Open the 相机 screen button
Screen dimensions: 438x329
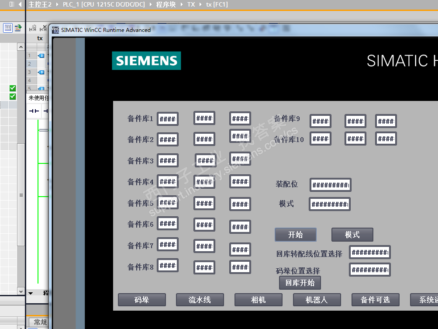tap(259, 300)
